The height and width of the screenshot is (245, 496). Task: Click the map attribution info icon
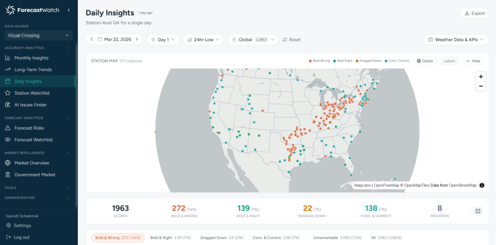tap(482, 186)
